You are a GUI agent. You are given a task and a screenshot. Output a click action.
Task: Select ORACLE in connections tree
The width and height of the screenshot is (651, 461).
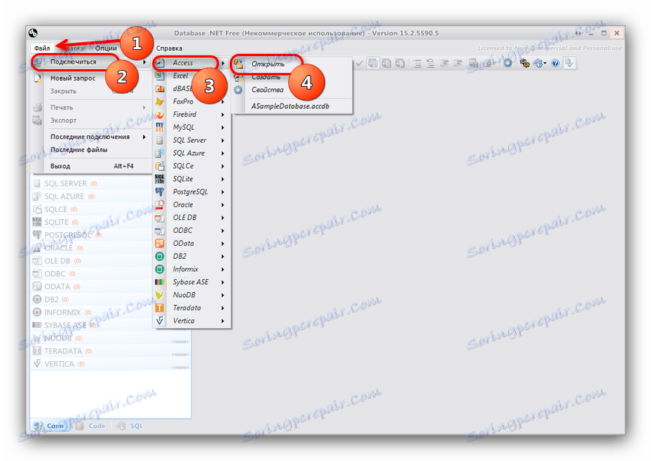[x=58, y=247]
